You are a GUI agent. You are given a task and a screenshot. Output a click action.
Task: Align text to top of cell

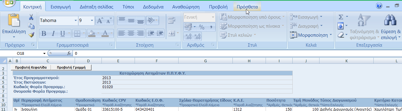[x=122, y=20]
